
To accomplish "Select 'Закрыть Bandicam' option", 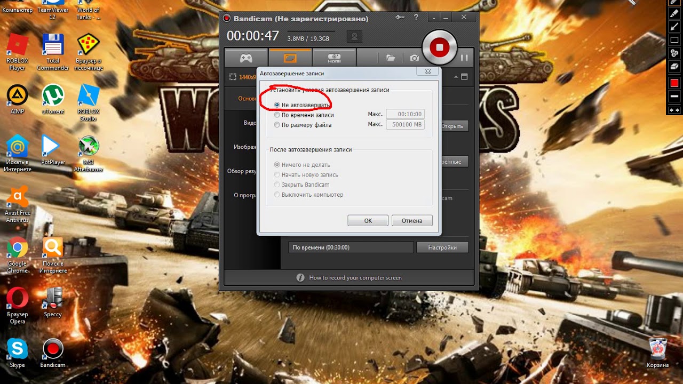I will pos(277,185).
